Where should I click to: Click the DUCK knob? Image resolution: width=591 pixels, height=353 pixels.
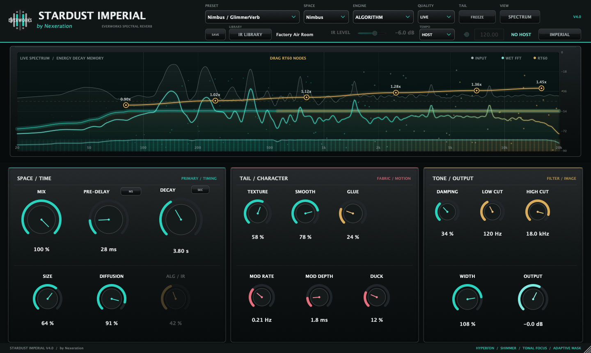click(377, 297)
